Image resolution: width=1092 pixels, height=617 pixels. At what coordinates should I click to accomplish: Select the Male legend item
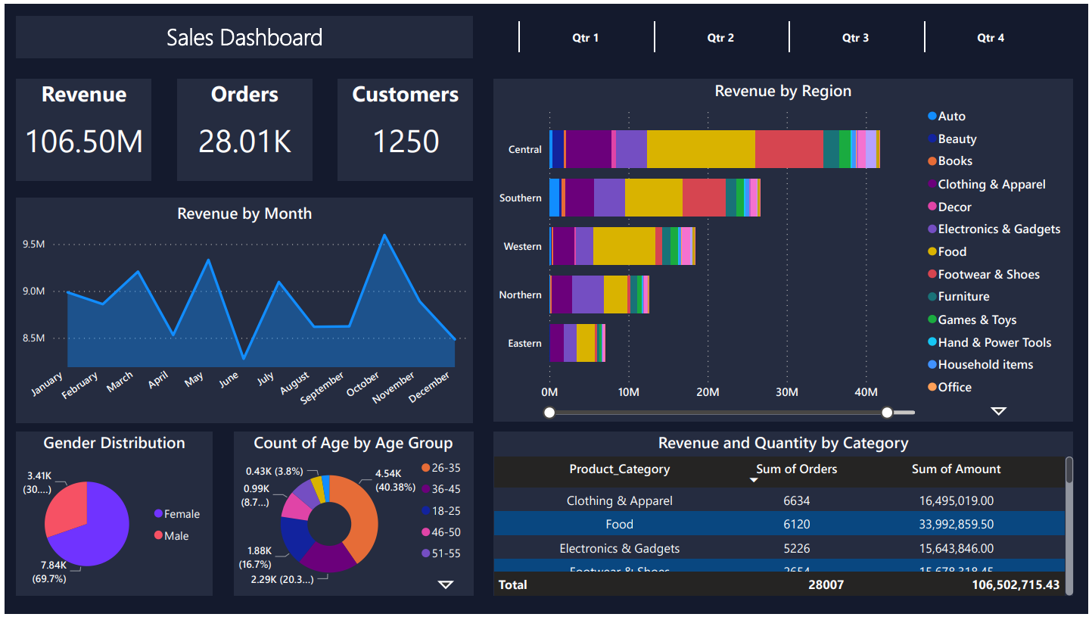coord(172,535)
